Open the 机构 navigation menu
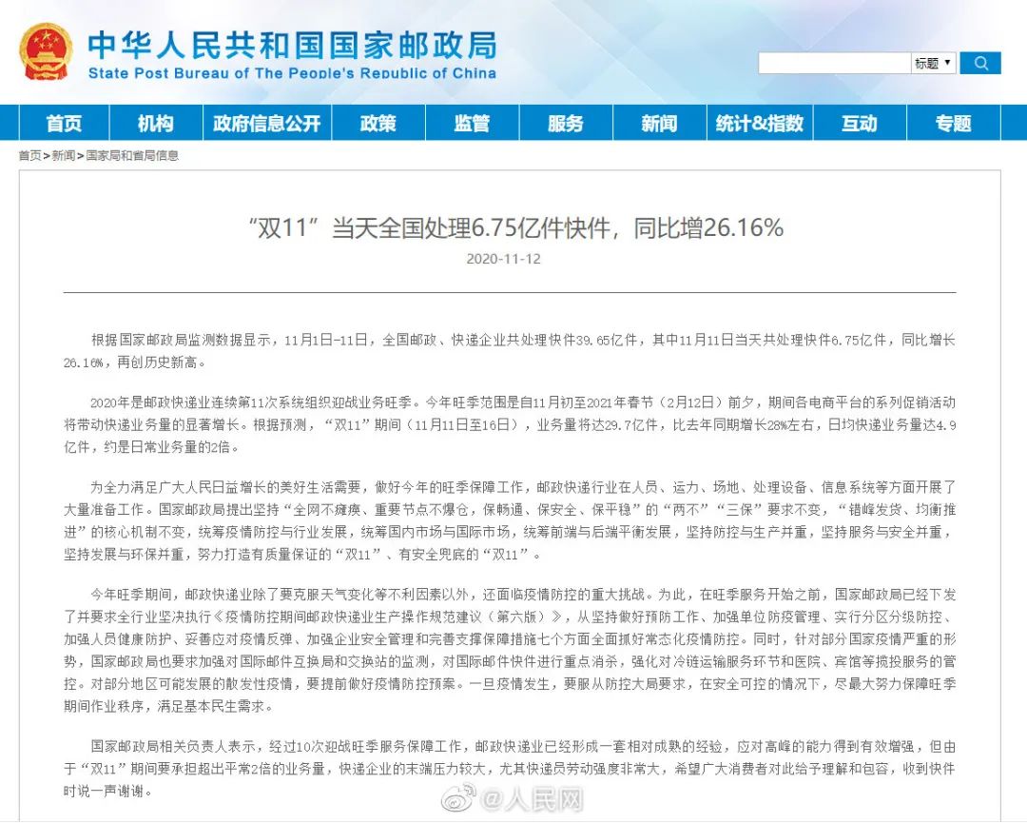Viewport: 1027px width, 823px height. 155,123
